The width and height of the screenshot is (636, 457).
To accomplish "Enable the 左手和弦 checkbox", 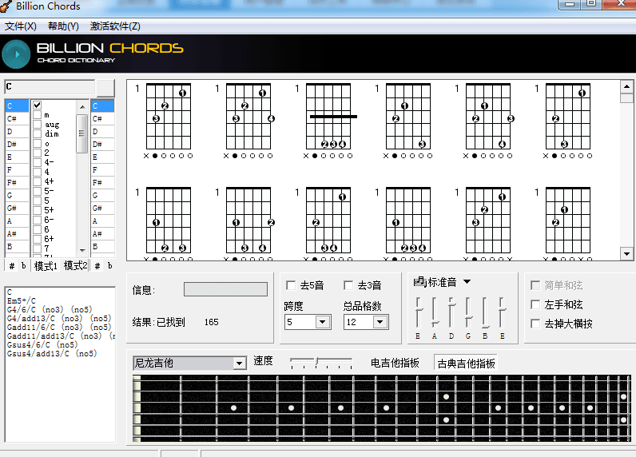I will (x=535, y=304).
